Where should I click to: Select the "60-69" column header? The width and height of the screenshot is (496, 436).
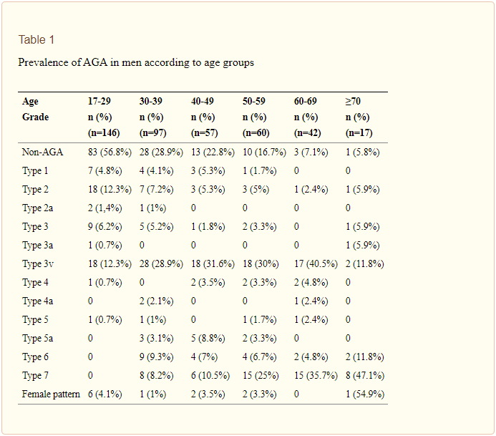coord(306,102)
